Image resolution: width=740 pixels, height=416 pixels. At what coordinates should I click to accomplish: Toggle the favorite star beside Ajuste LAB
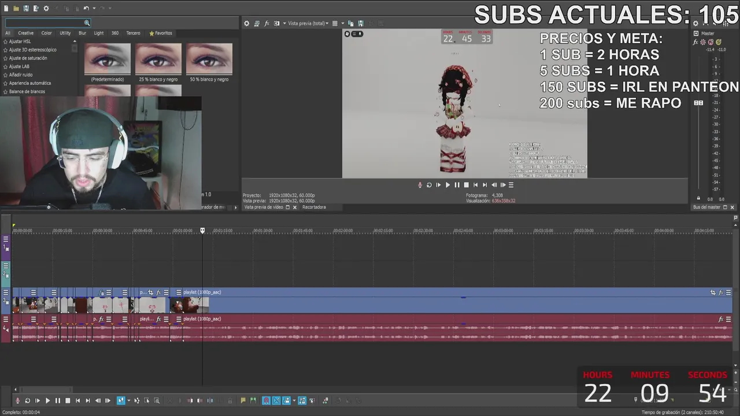pos(5,66)
